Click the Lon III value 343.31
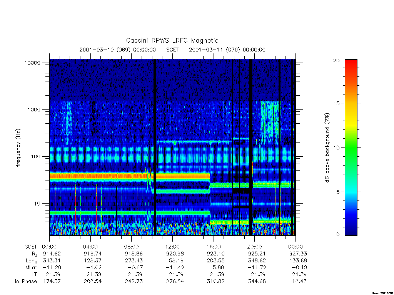 (52, 261)
